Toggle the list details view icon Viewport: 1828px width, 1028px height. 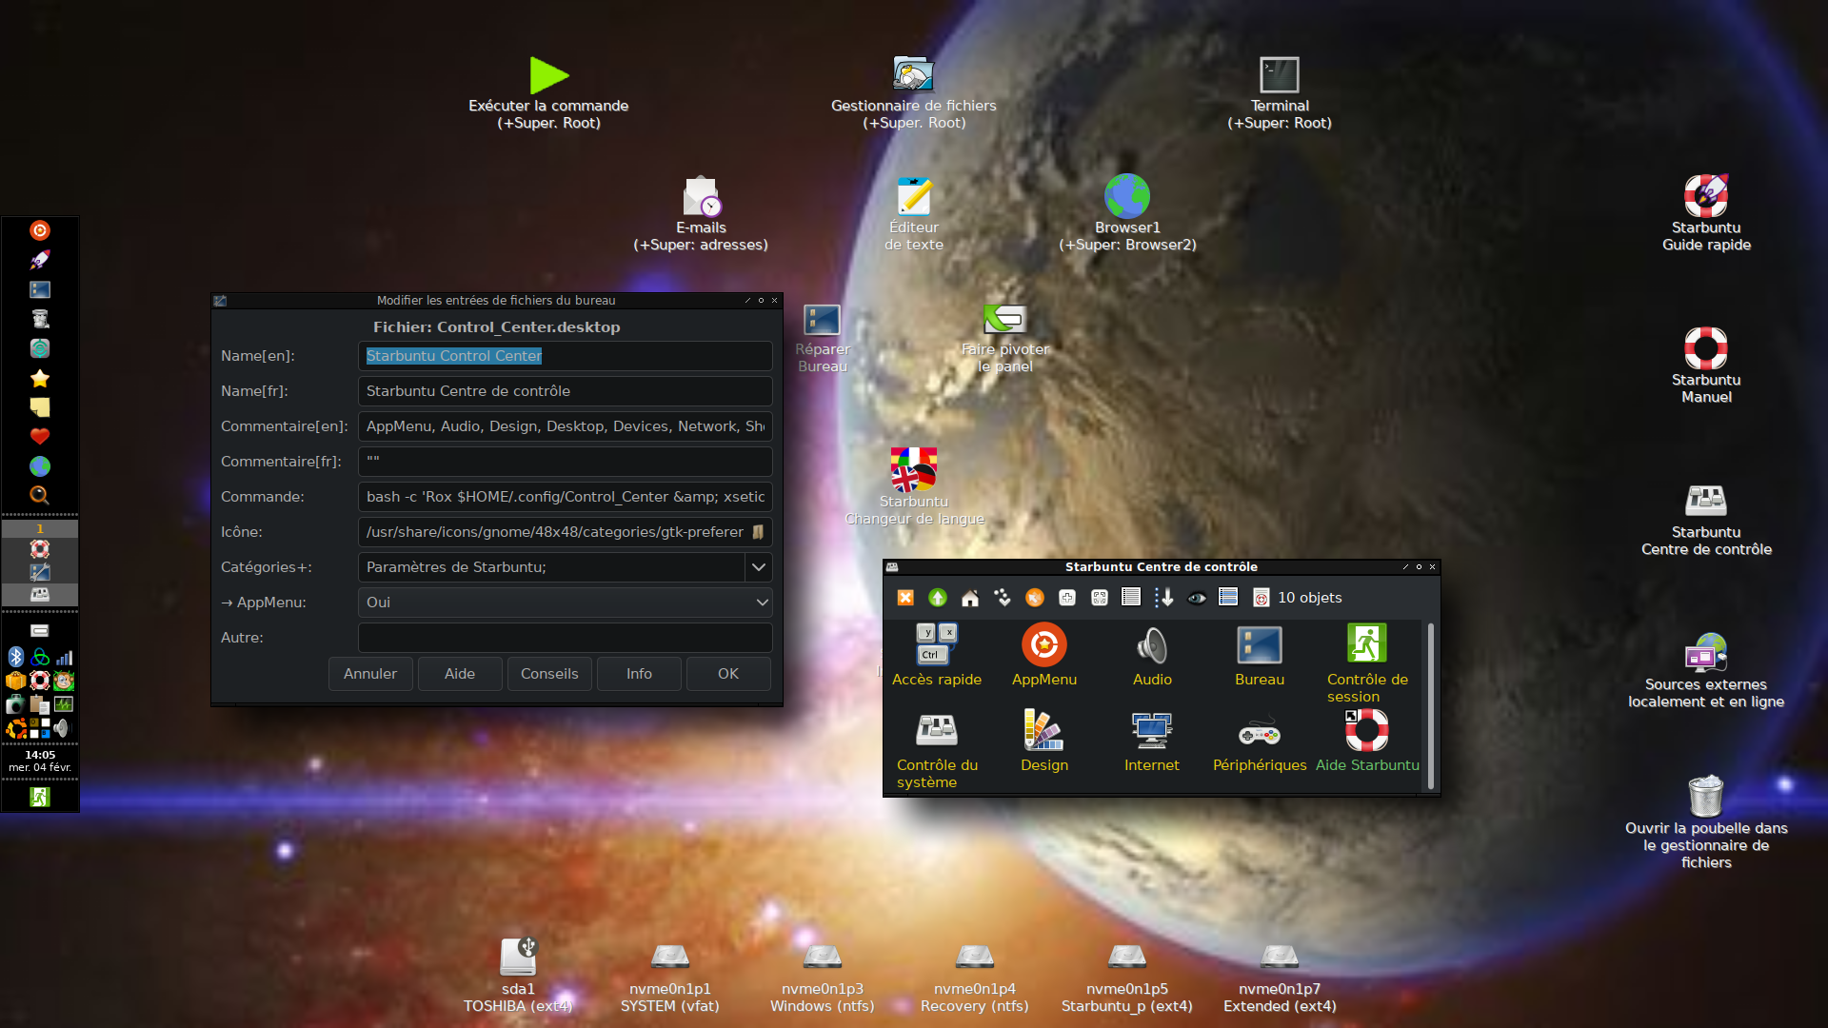1130,598
